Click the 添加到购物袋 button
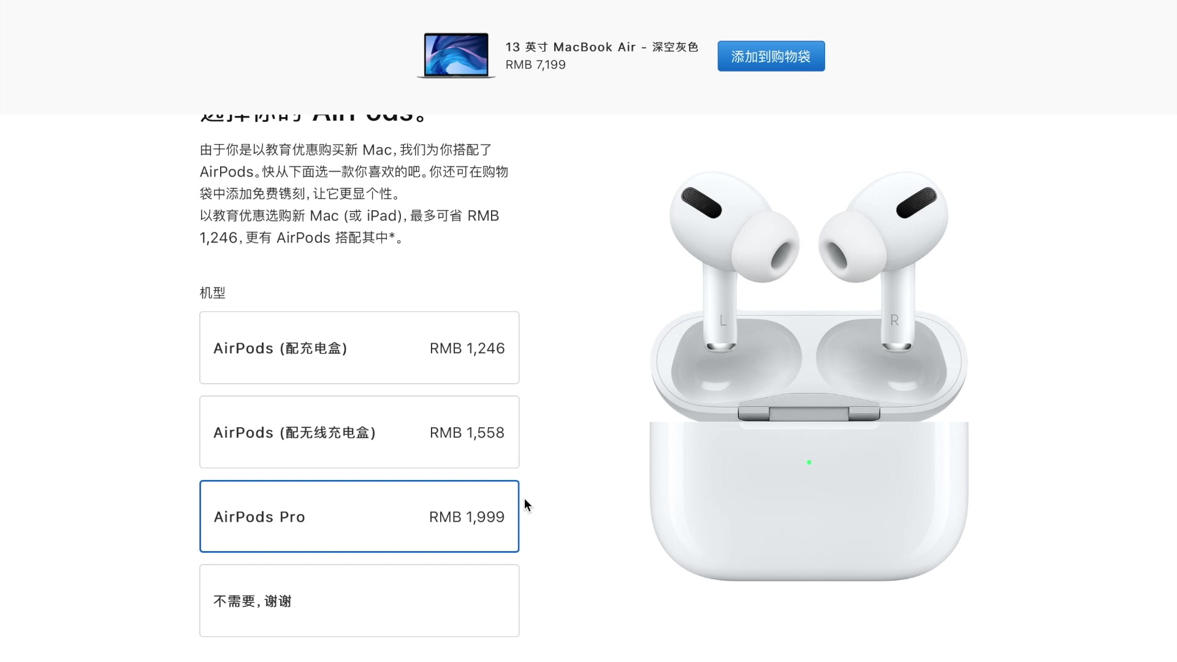This screenshot has width=1177, height=662. click(771, 56)
